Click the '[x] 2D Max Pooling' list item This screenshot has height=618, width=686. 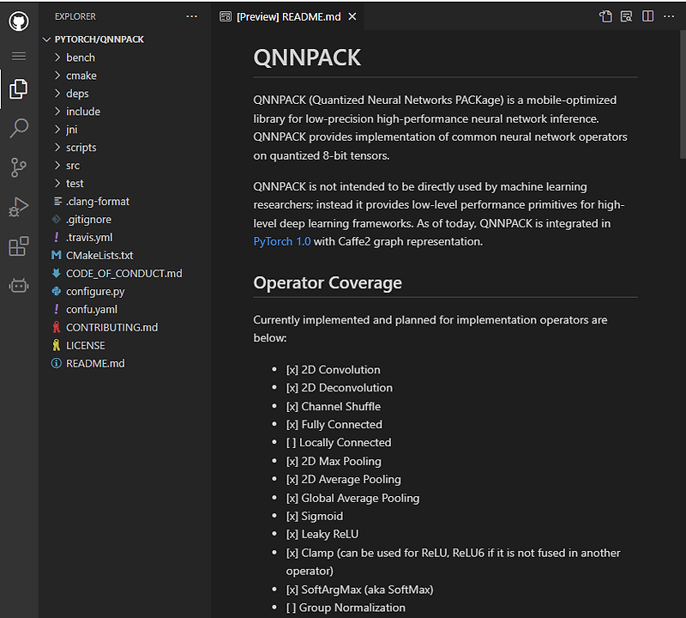[x=334, y=461]
